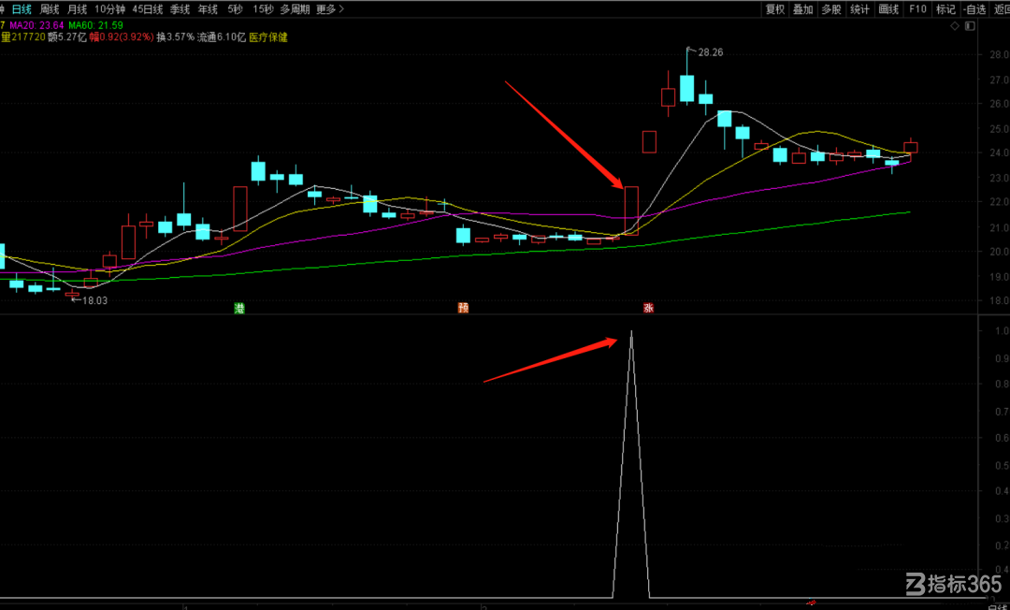Click the MA20: 23.64 indicator label
This screenshot has width=1010, height=610.
click(36, 25)
